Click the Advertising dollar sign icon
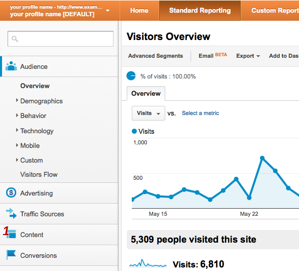Image resolution: width=299 pixels, height=271 pixels. point(11,192)
